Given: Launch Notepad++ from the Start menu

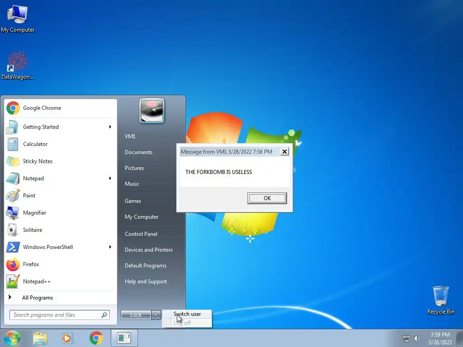Looking at the screenshot, I should pos(61,281).
